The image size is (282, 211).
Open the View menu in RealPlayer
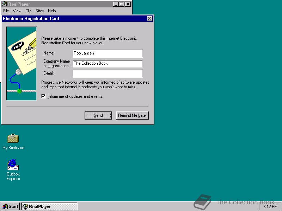(x=17, y=11)
